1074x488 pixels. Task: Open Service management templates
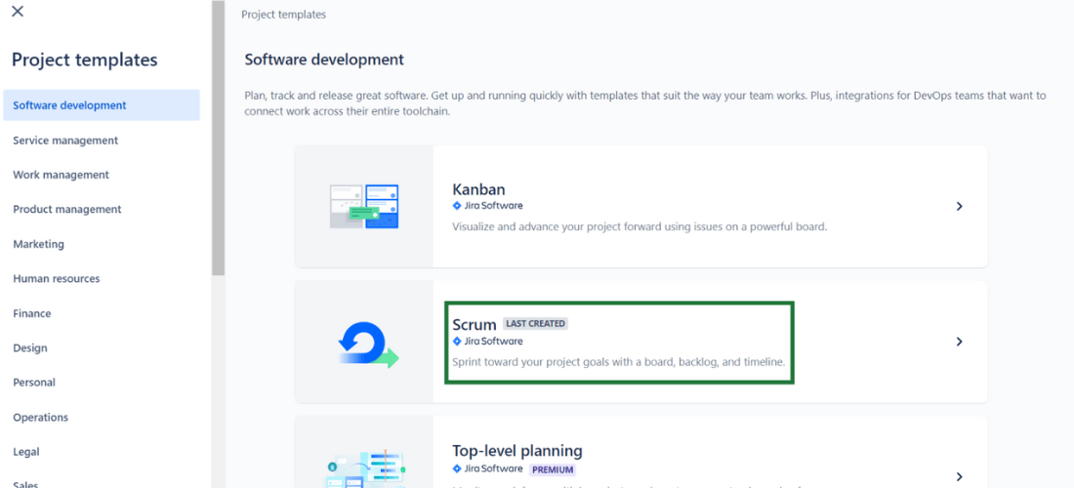[65, 141]
